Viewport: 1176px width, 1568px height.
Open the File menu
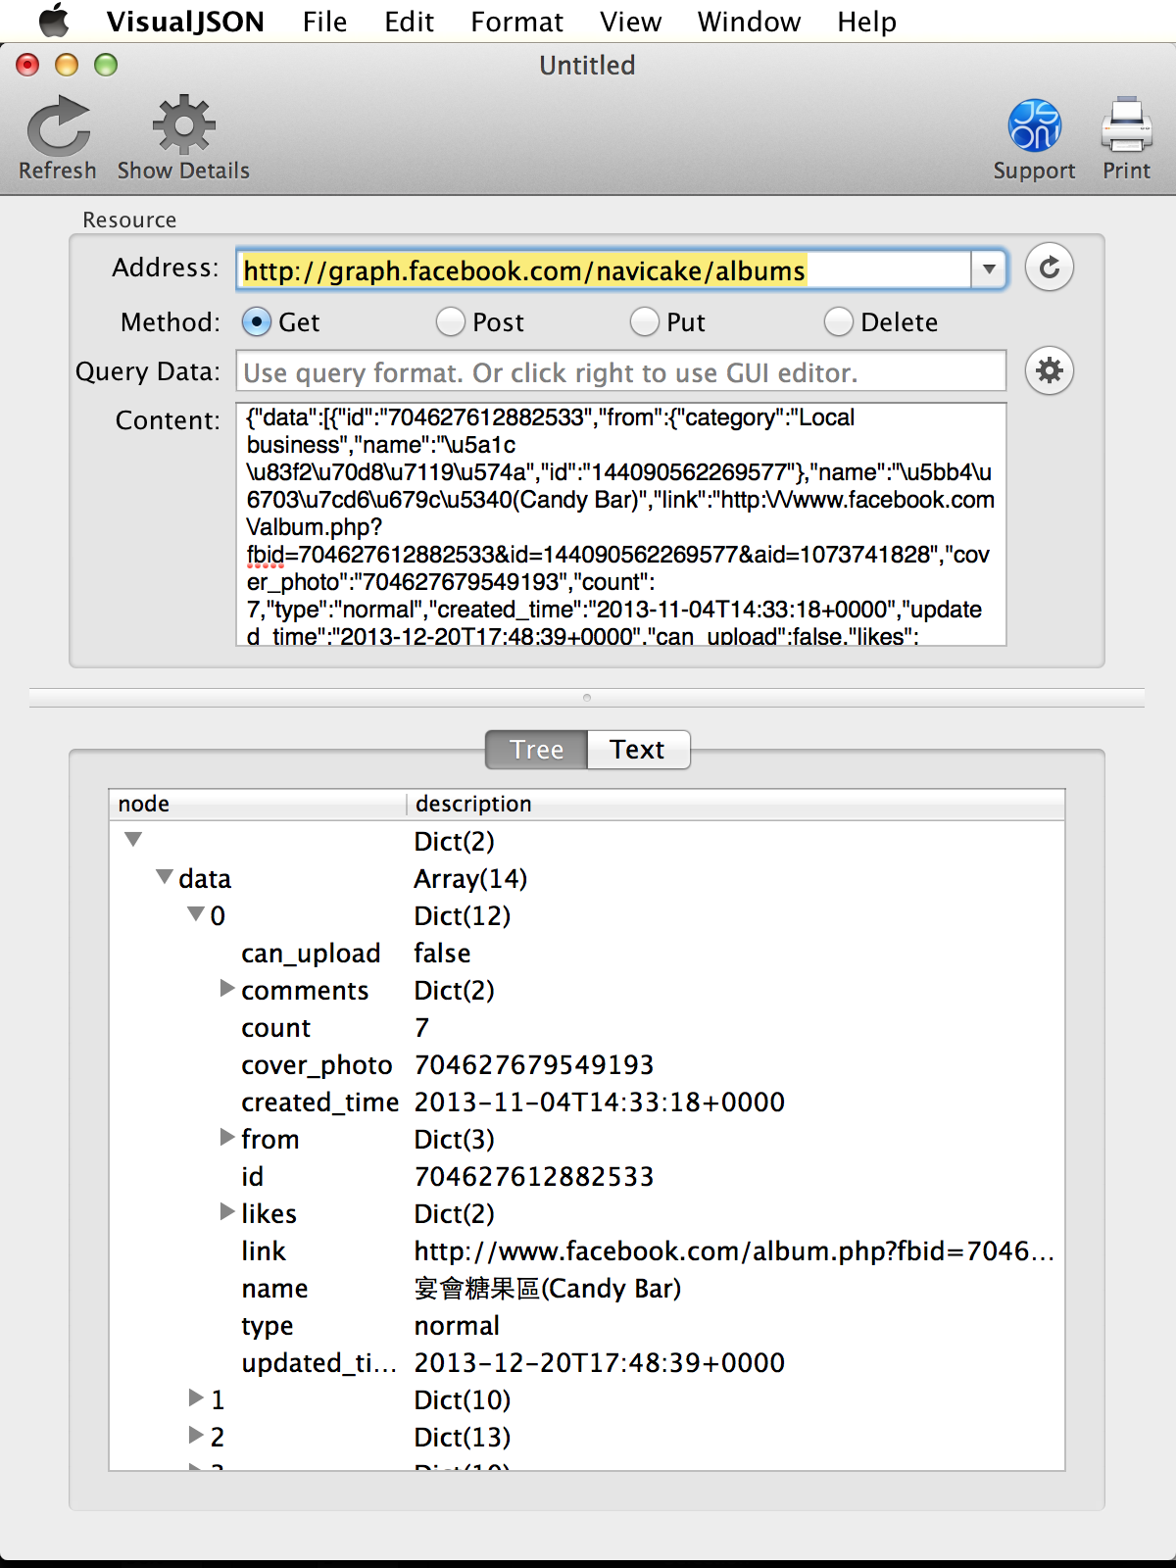click(x=324, y=22)
